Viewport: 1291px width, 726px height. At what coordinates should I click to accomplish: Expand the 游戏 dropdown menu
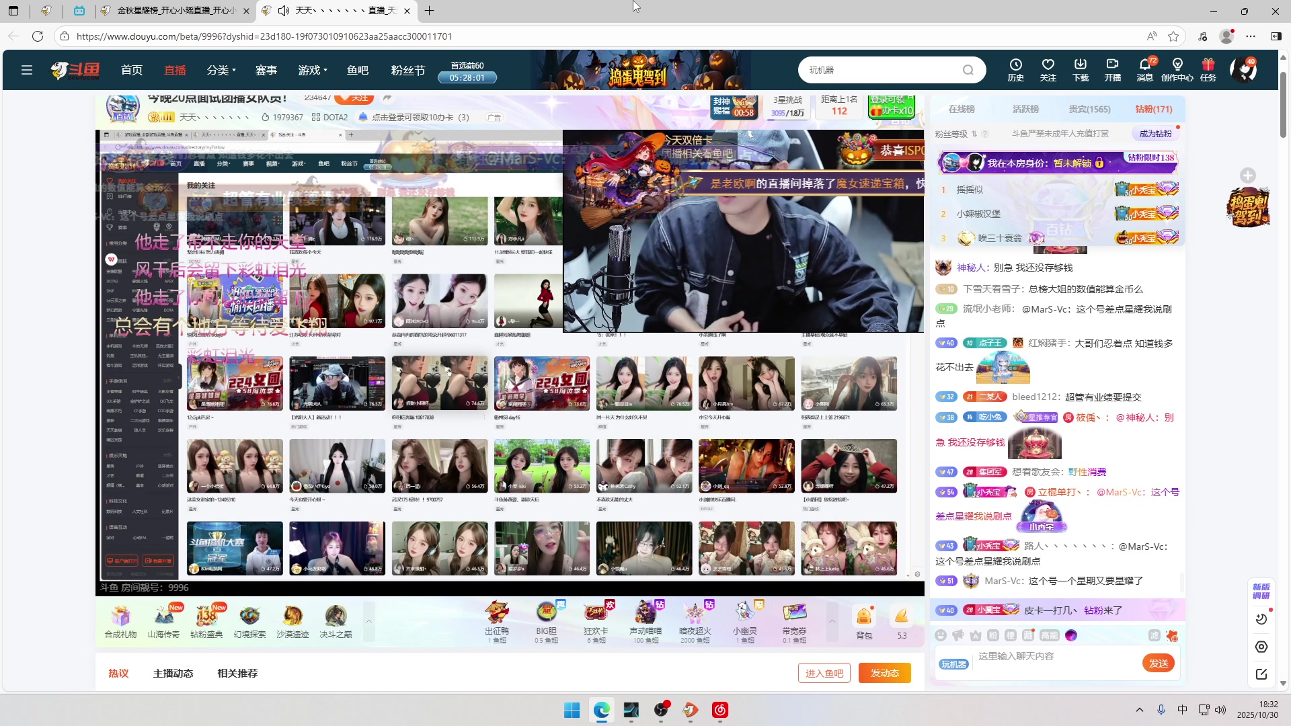coord(313,70)
